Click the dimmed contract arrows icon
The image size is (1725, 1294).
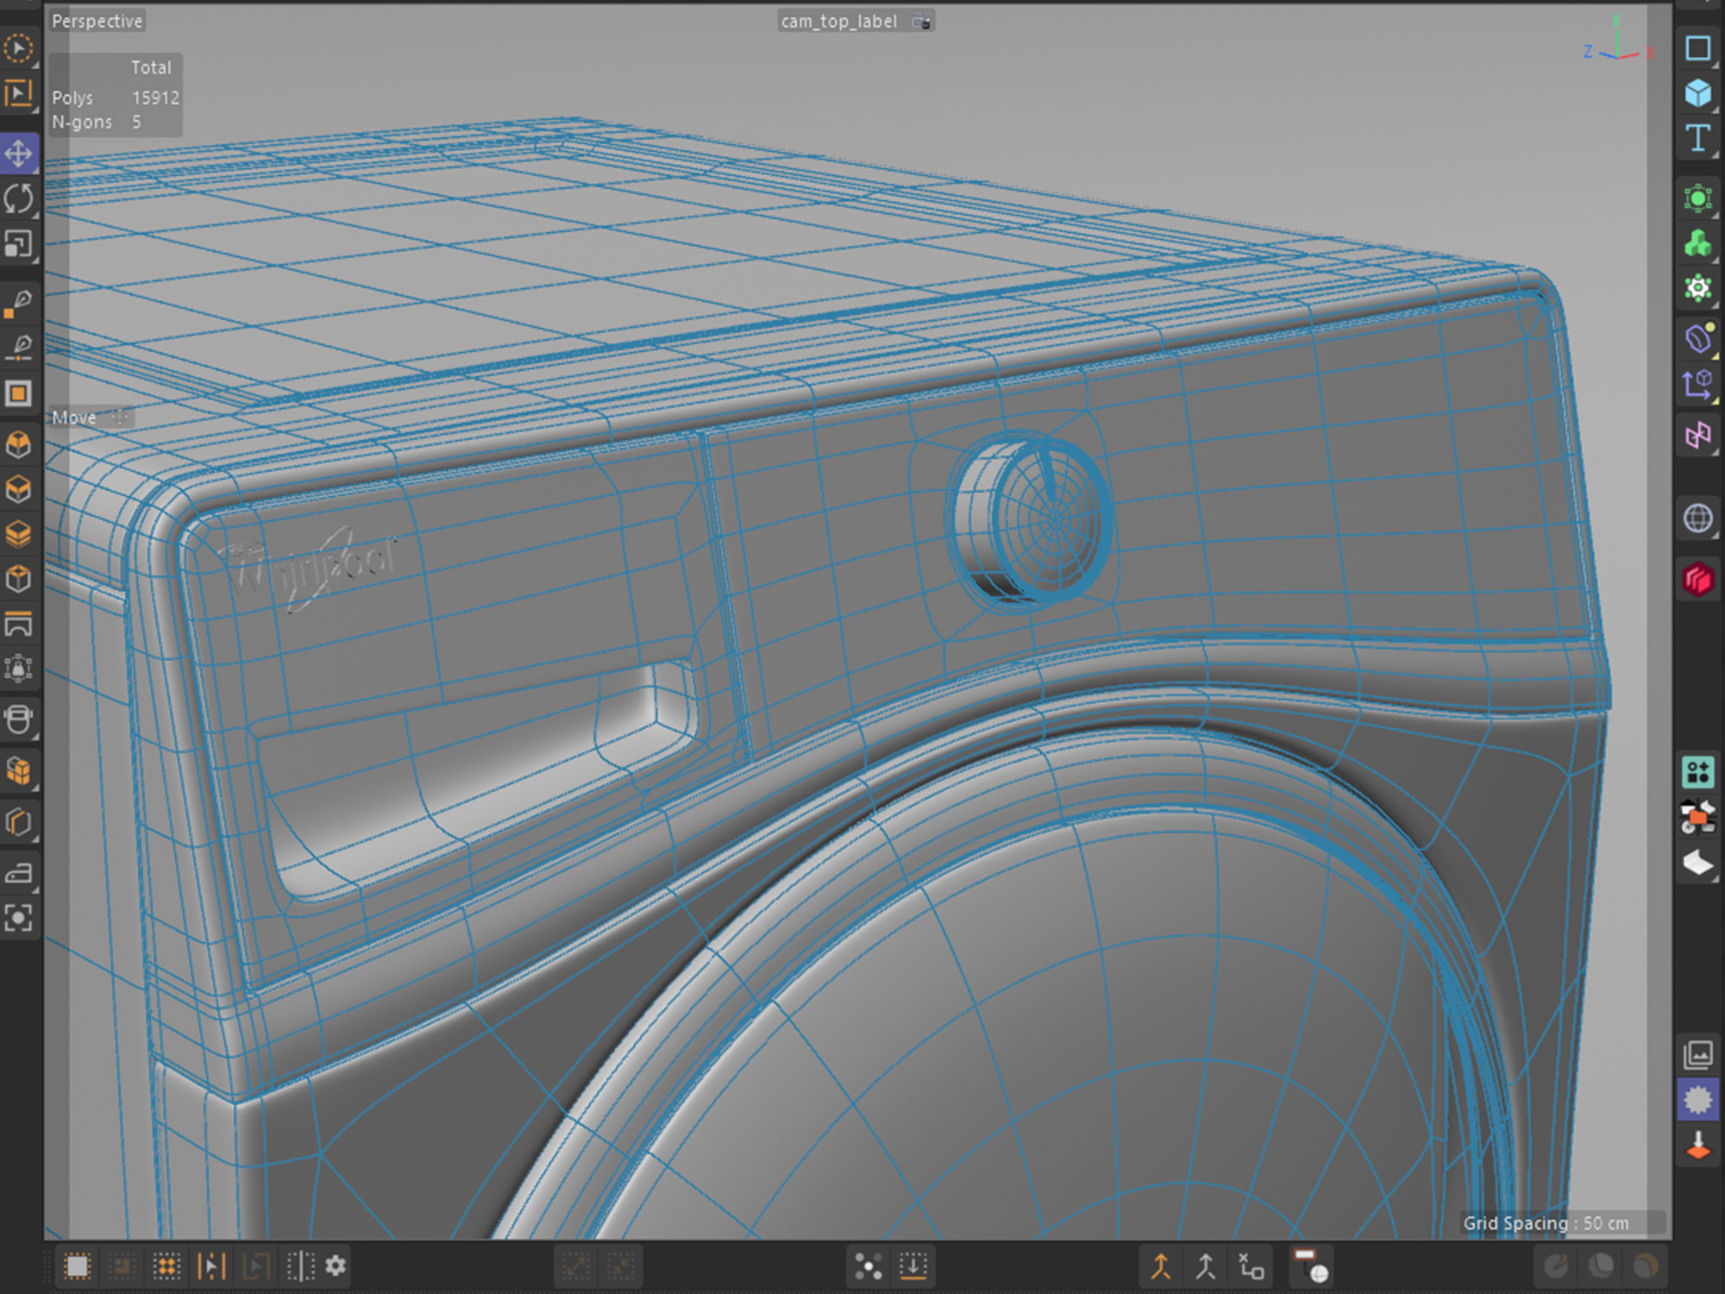[x=621, y=1266]
